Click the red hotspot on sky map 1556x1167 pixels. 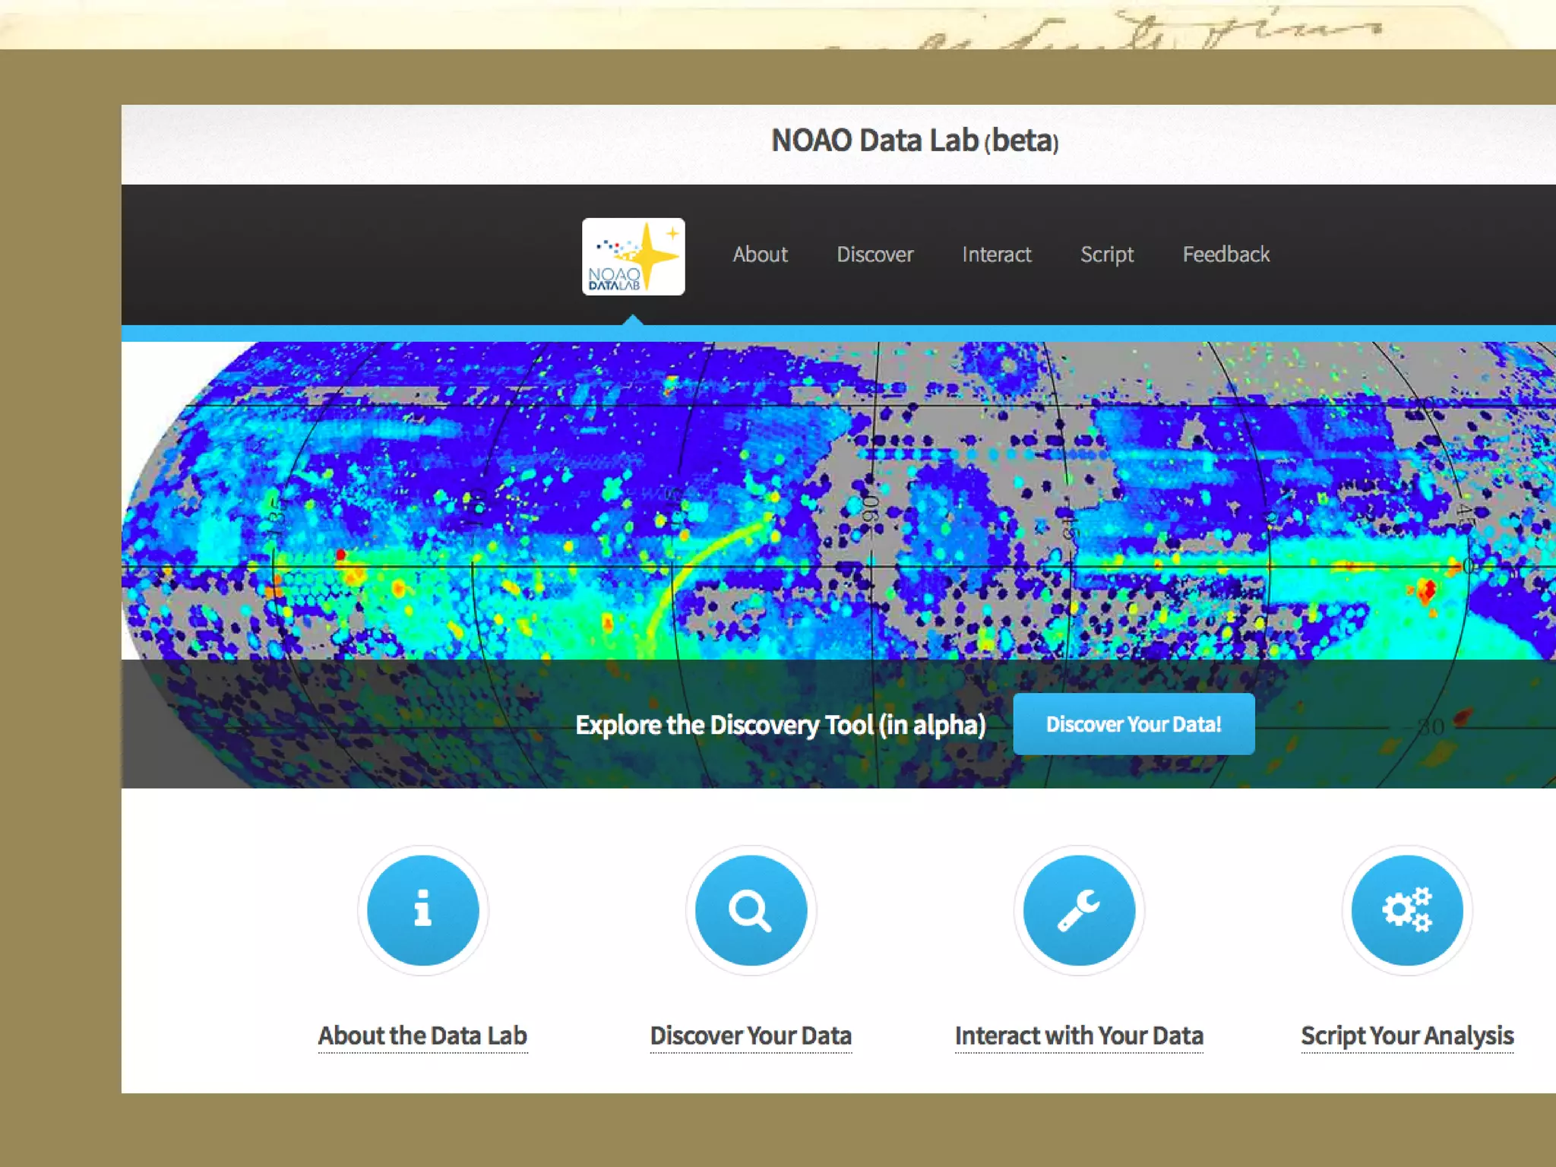1428,589
